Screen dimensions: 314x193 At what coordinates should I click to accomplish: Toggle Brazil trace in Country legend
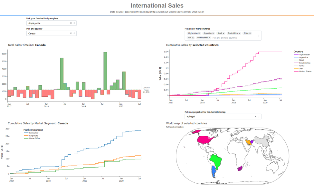(299, 60)
